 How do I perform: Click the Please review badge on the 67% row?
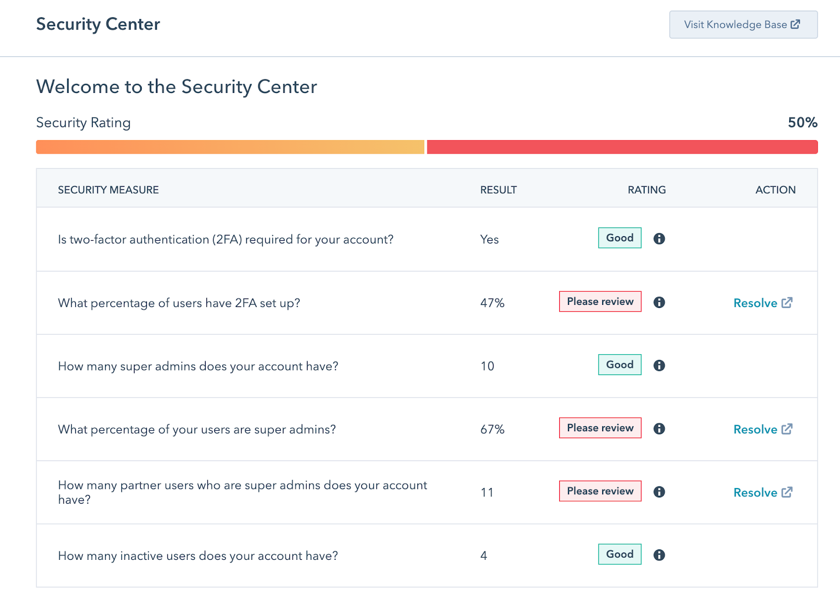(600, 428)
